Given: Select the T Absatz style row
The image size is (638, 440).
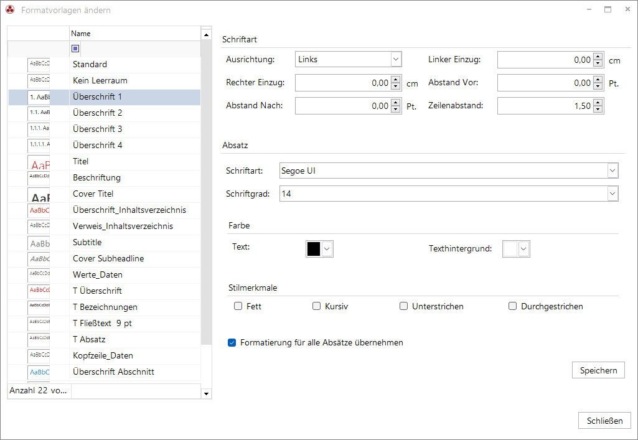Looking at the screenshot, I should coord(104,340).
